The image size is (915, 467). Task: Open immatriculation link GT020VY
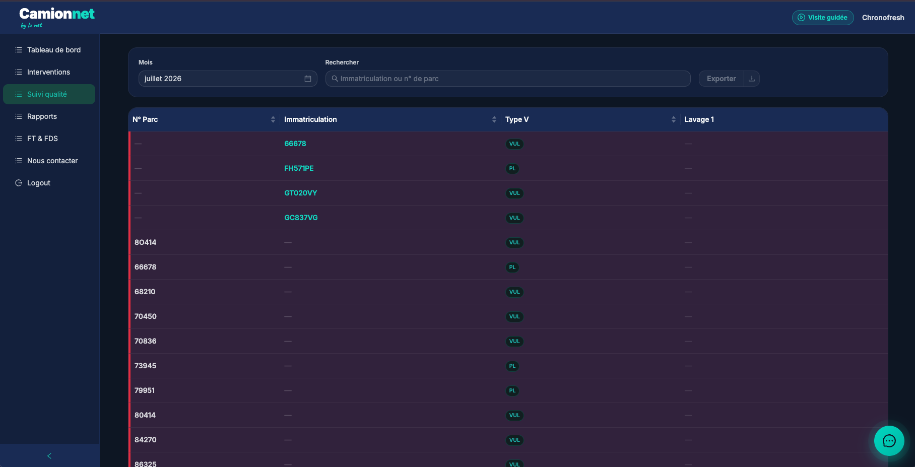(301, 193)
